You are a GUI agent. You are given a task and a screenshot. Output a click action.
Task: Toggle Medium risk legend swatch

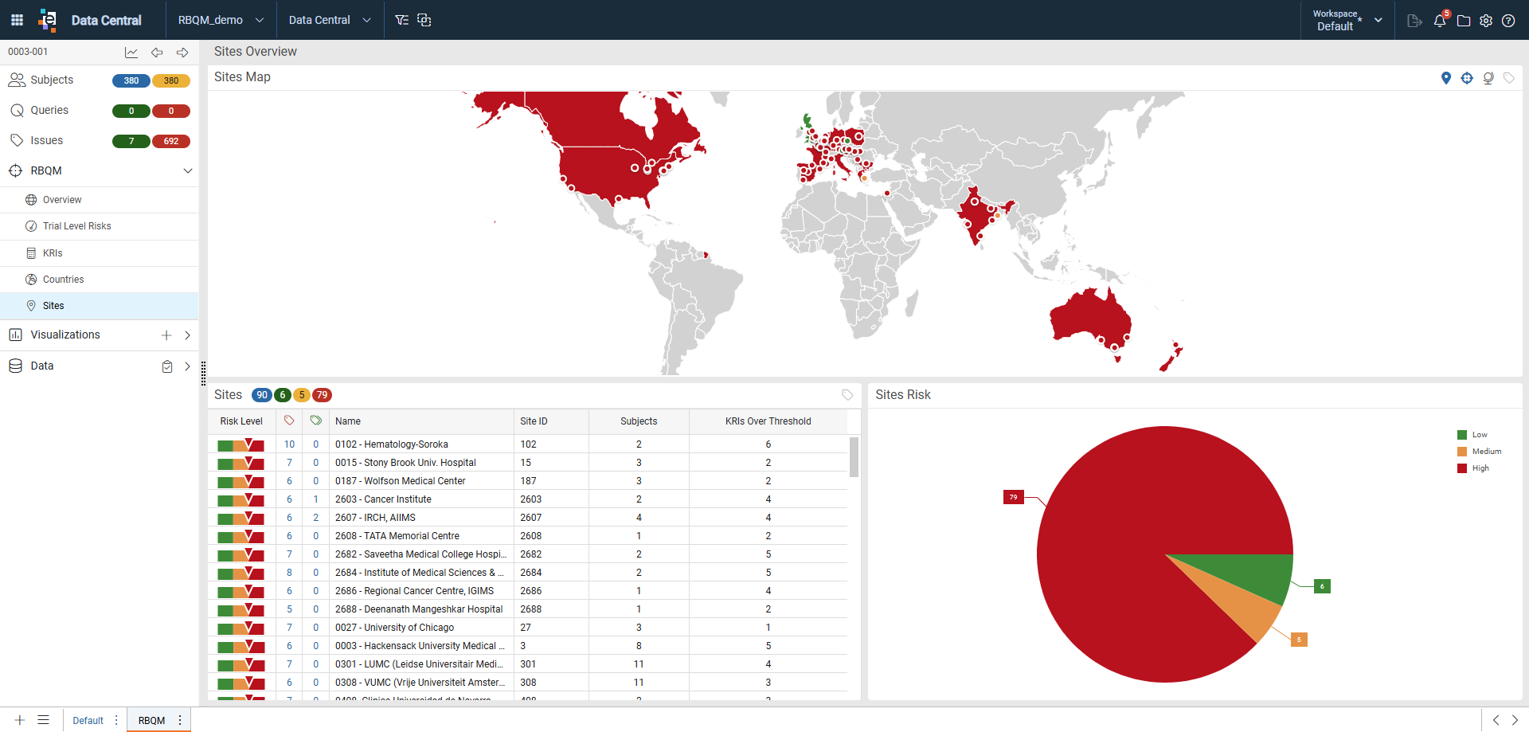1462,452
